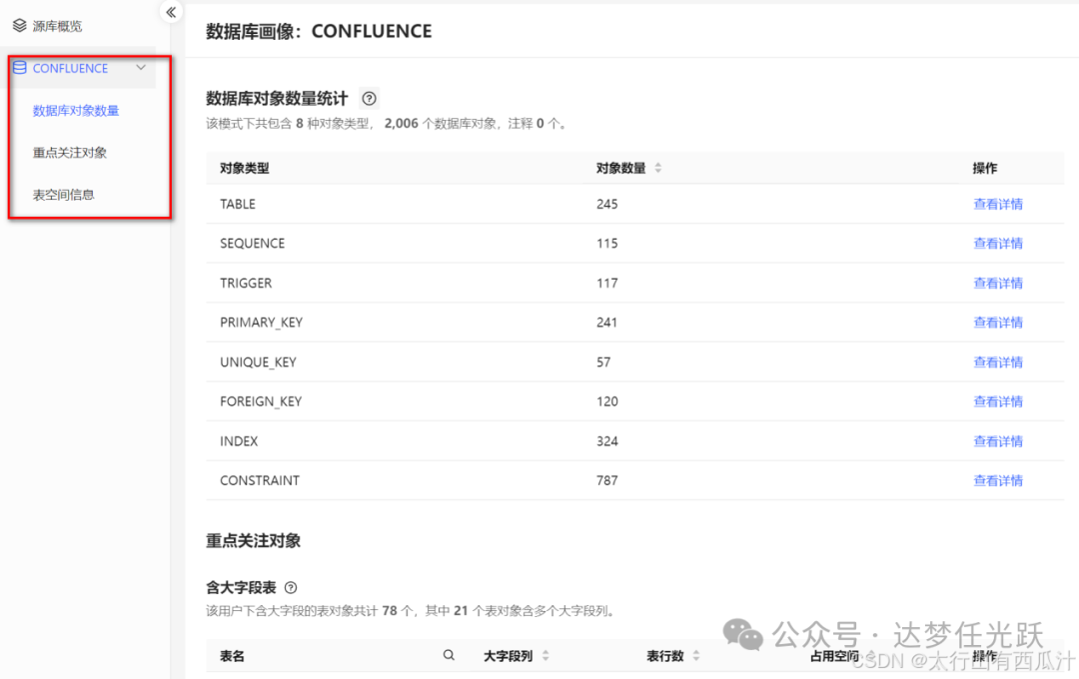The width and height of the screenshot is (1079, 679).
Task: Open 源库概览 menu entry
Action: tap(57, 26)
